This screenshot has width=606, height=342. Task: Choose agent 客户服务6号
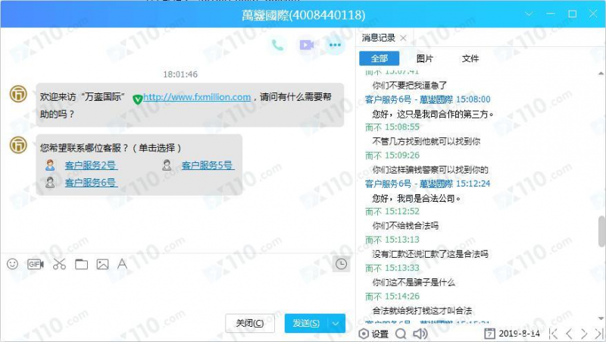click(x=91, y=183)
